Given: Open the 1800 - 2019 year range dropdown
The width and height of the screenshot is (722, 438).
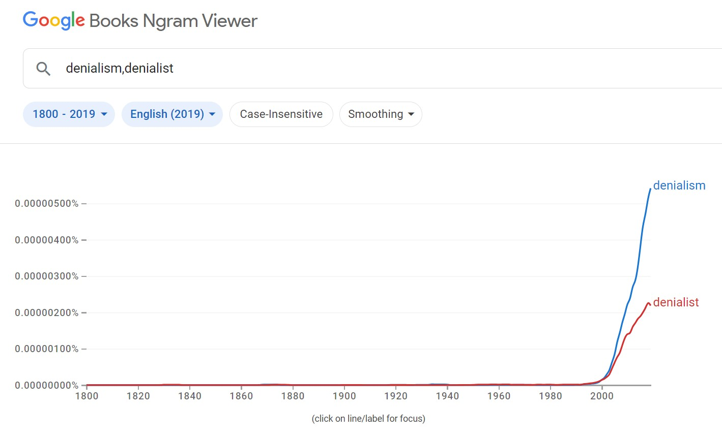Looking at the screenshot, I should 69,114.
